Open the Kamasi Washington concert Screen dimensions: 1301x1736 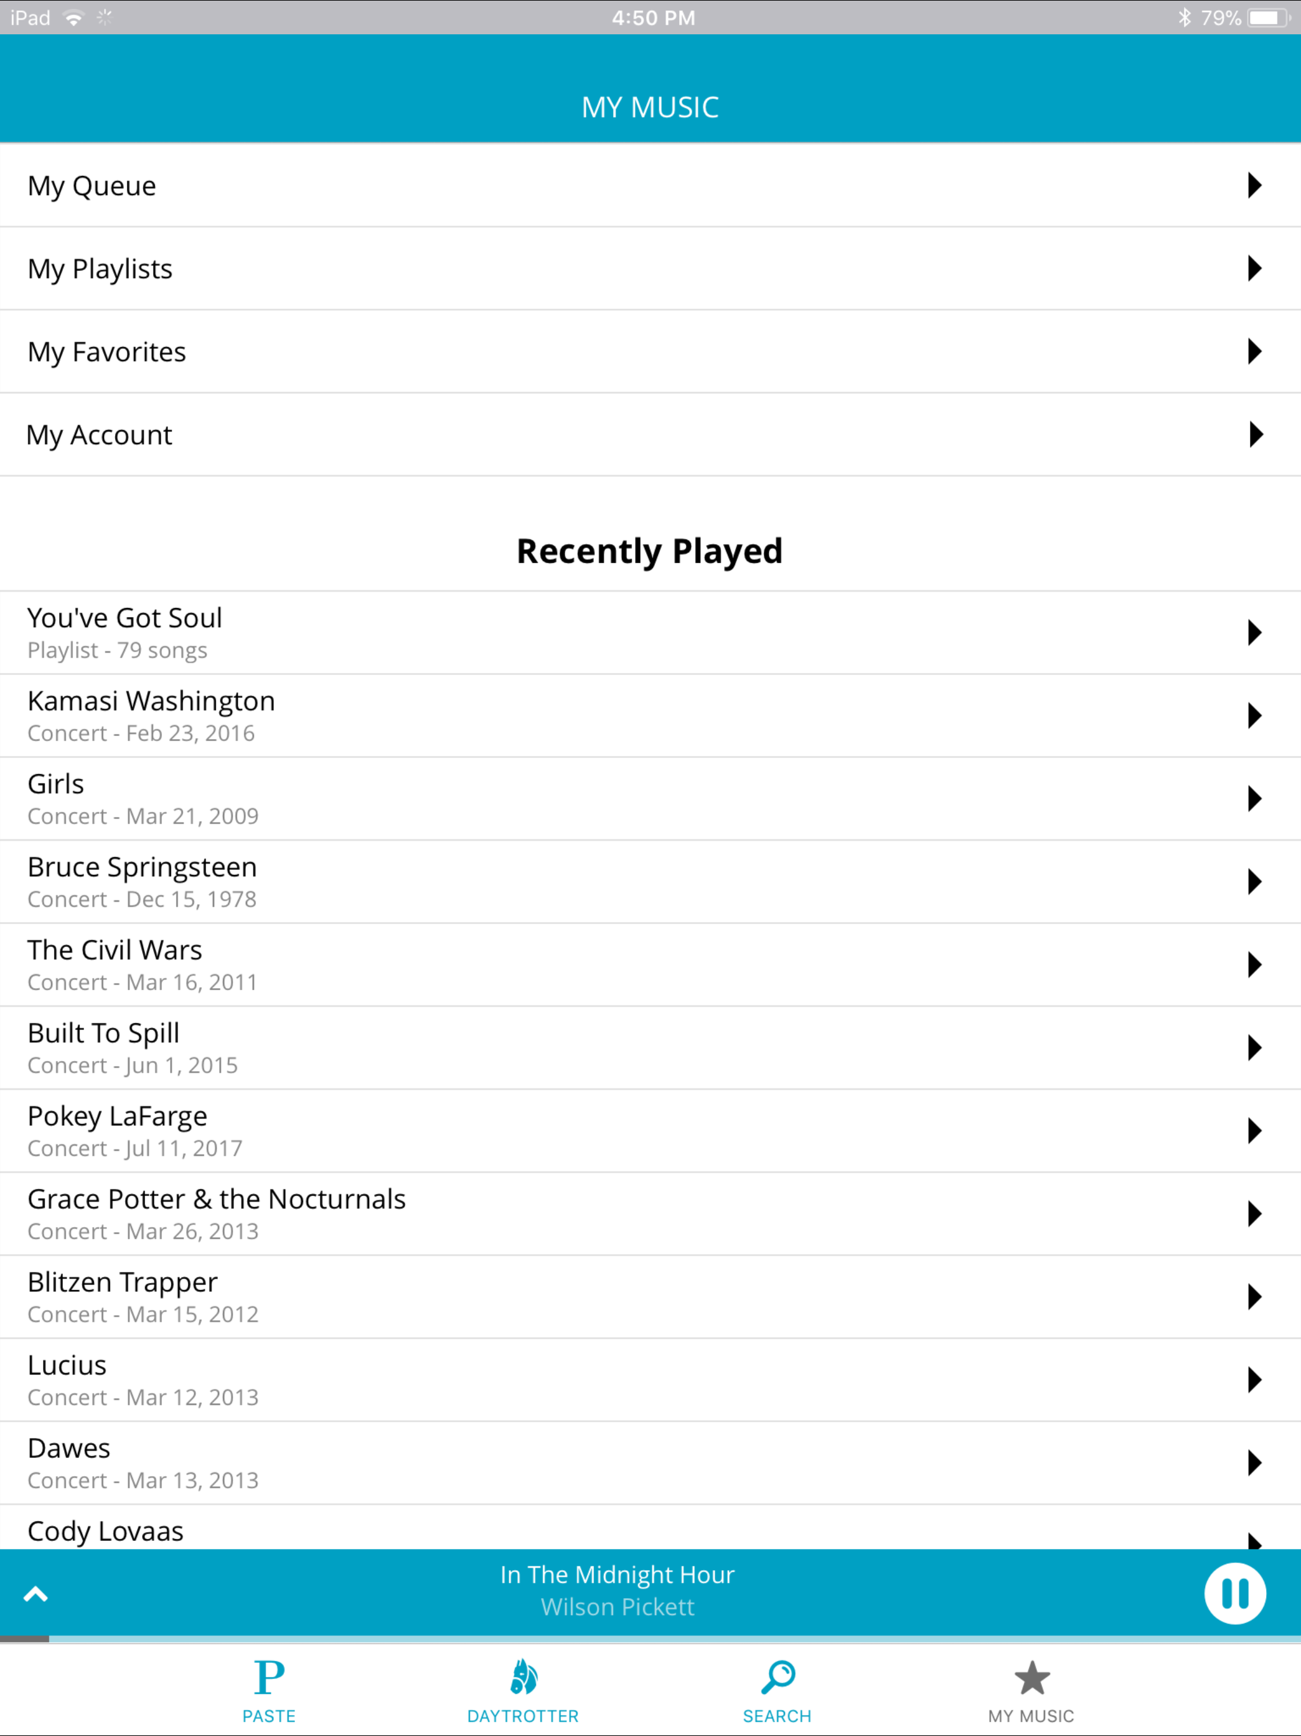pos(650,715)
